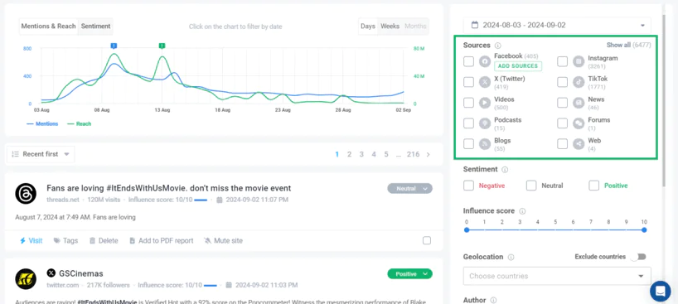Go to results page 216

413,154
